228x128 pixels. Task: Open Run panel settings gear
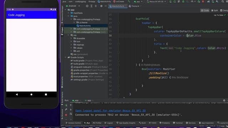pyautogui.click(x=224, y=100)
